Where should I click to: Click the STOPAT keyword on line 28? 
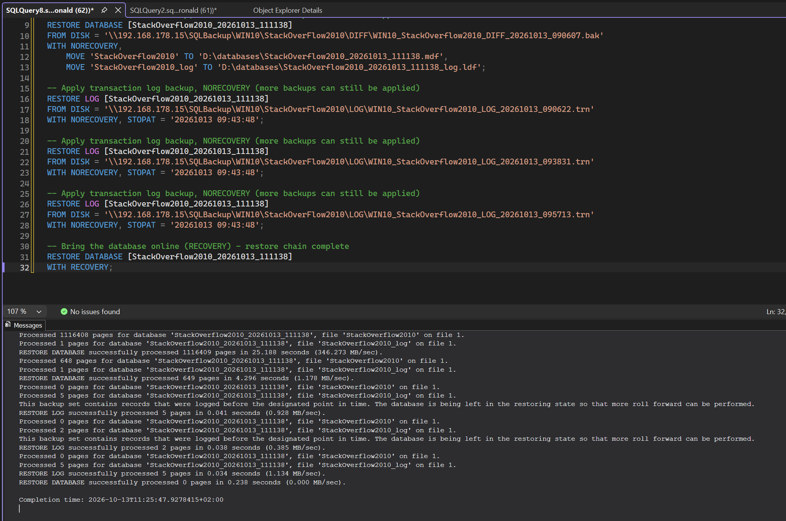click(x=141, y=225)
